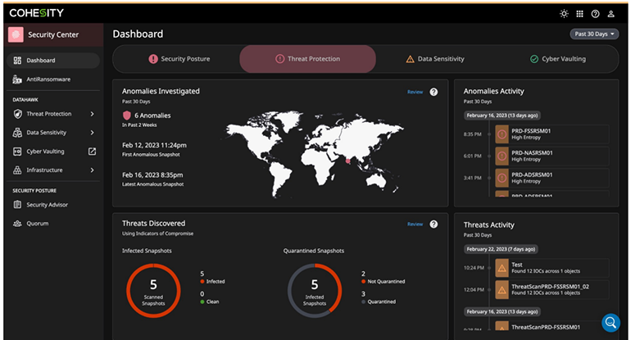Image resolution: width=631 pixels, height=340 pixels.
Task: Click the Cyber Vaulting vault icon in sidebar
Action: [17, 152]
